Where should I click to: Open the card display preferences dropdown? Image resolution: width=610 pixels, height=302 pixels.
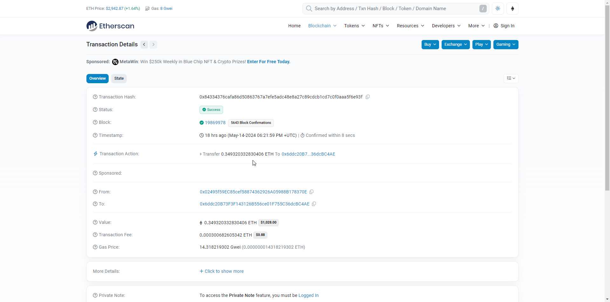(x=511, y=78)
